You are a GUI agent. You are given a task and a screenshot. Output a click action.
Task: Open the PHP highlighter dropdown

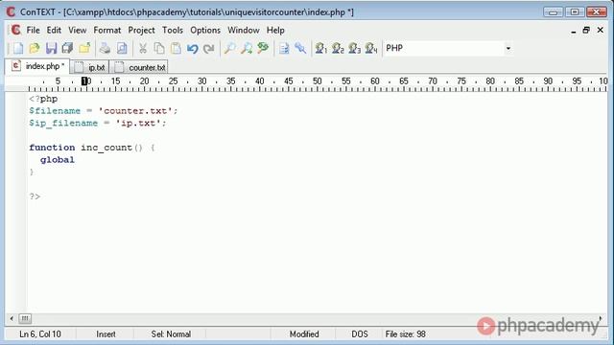(x=508, y=48)
